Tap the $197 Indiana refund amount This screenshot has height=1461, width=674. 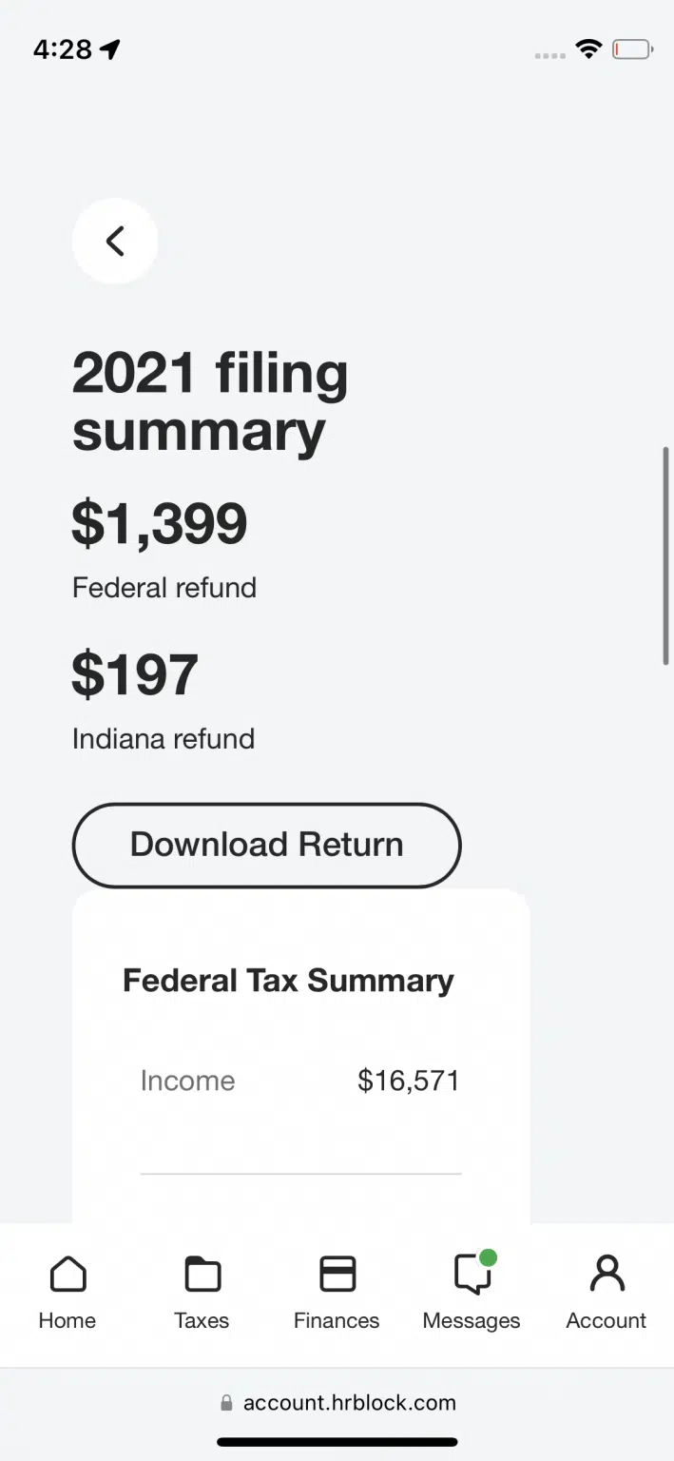tap(135, 674)
